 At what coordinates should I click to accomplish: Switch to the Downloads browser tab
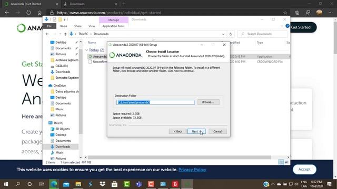click(90, 4)
